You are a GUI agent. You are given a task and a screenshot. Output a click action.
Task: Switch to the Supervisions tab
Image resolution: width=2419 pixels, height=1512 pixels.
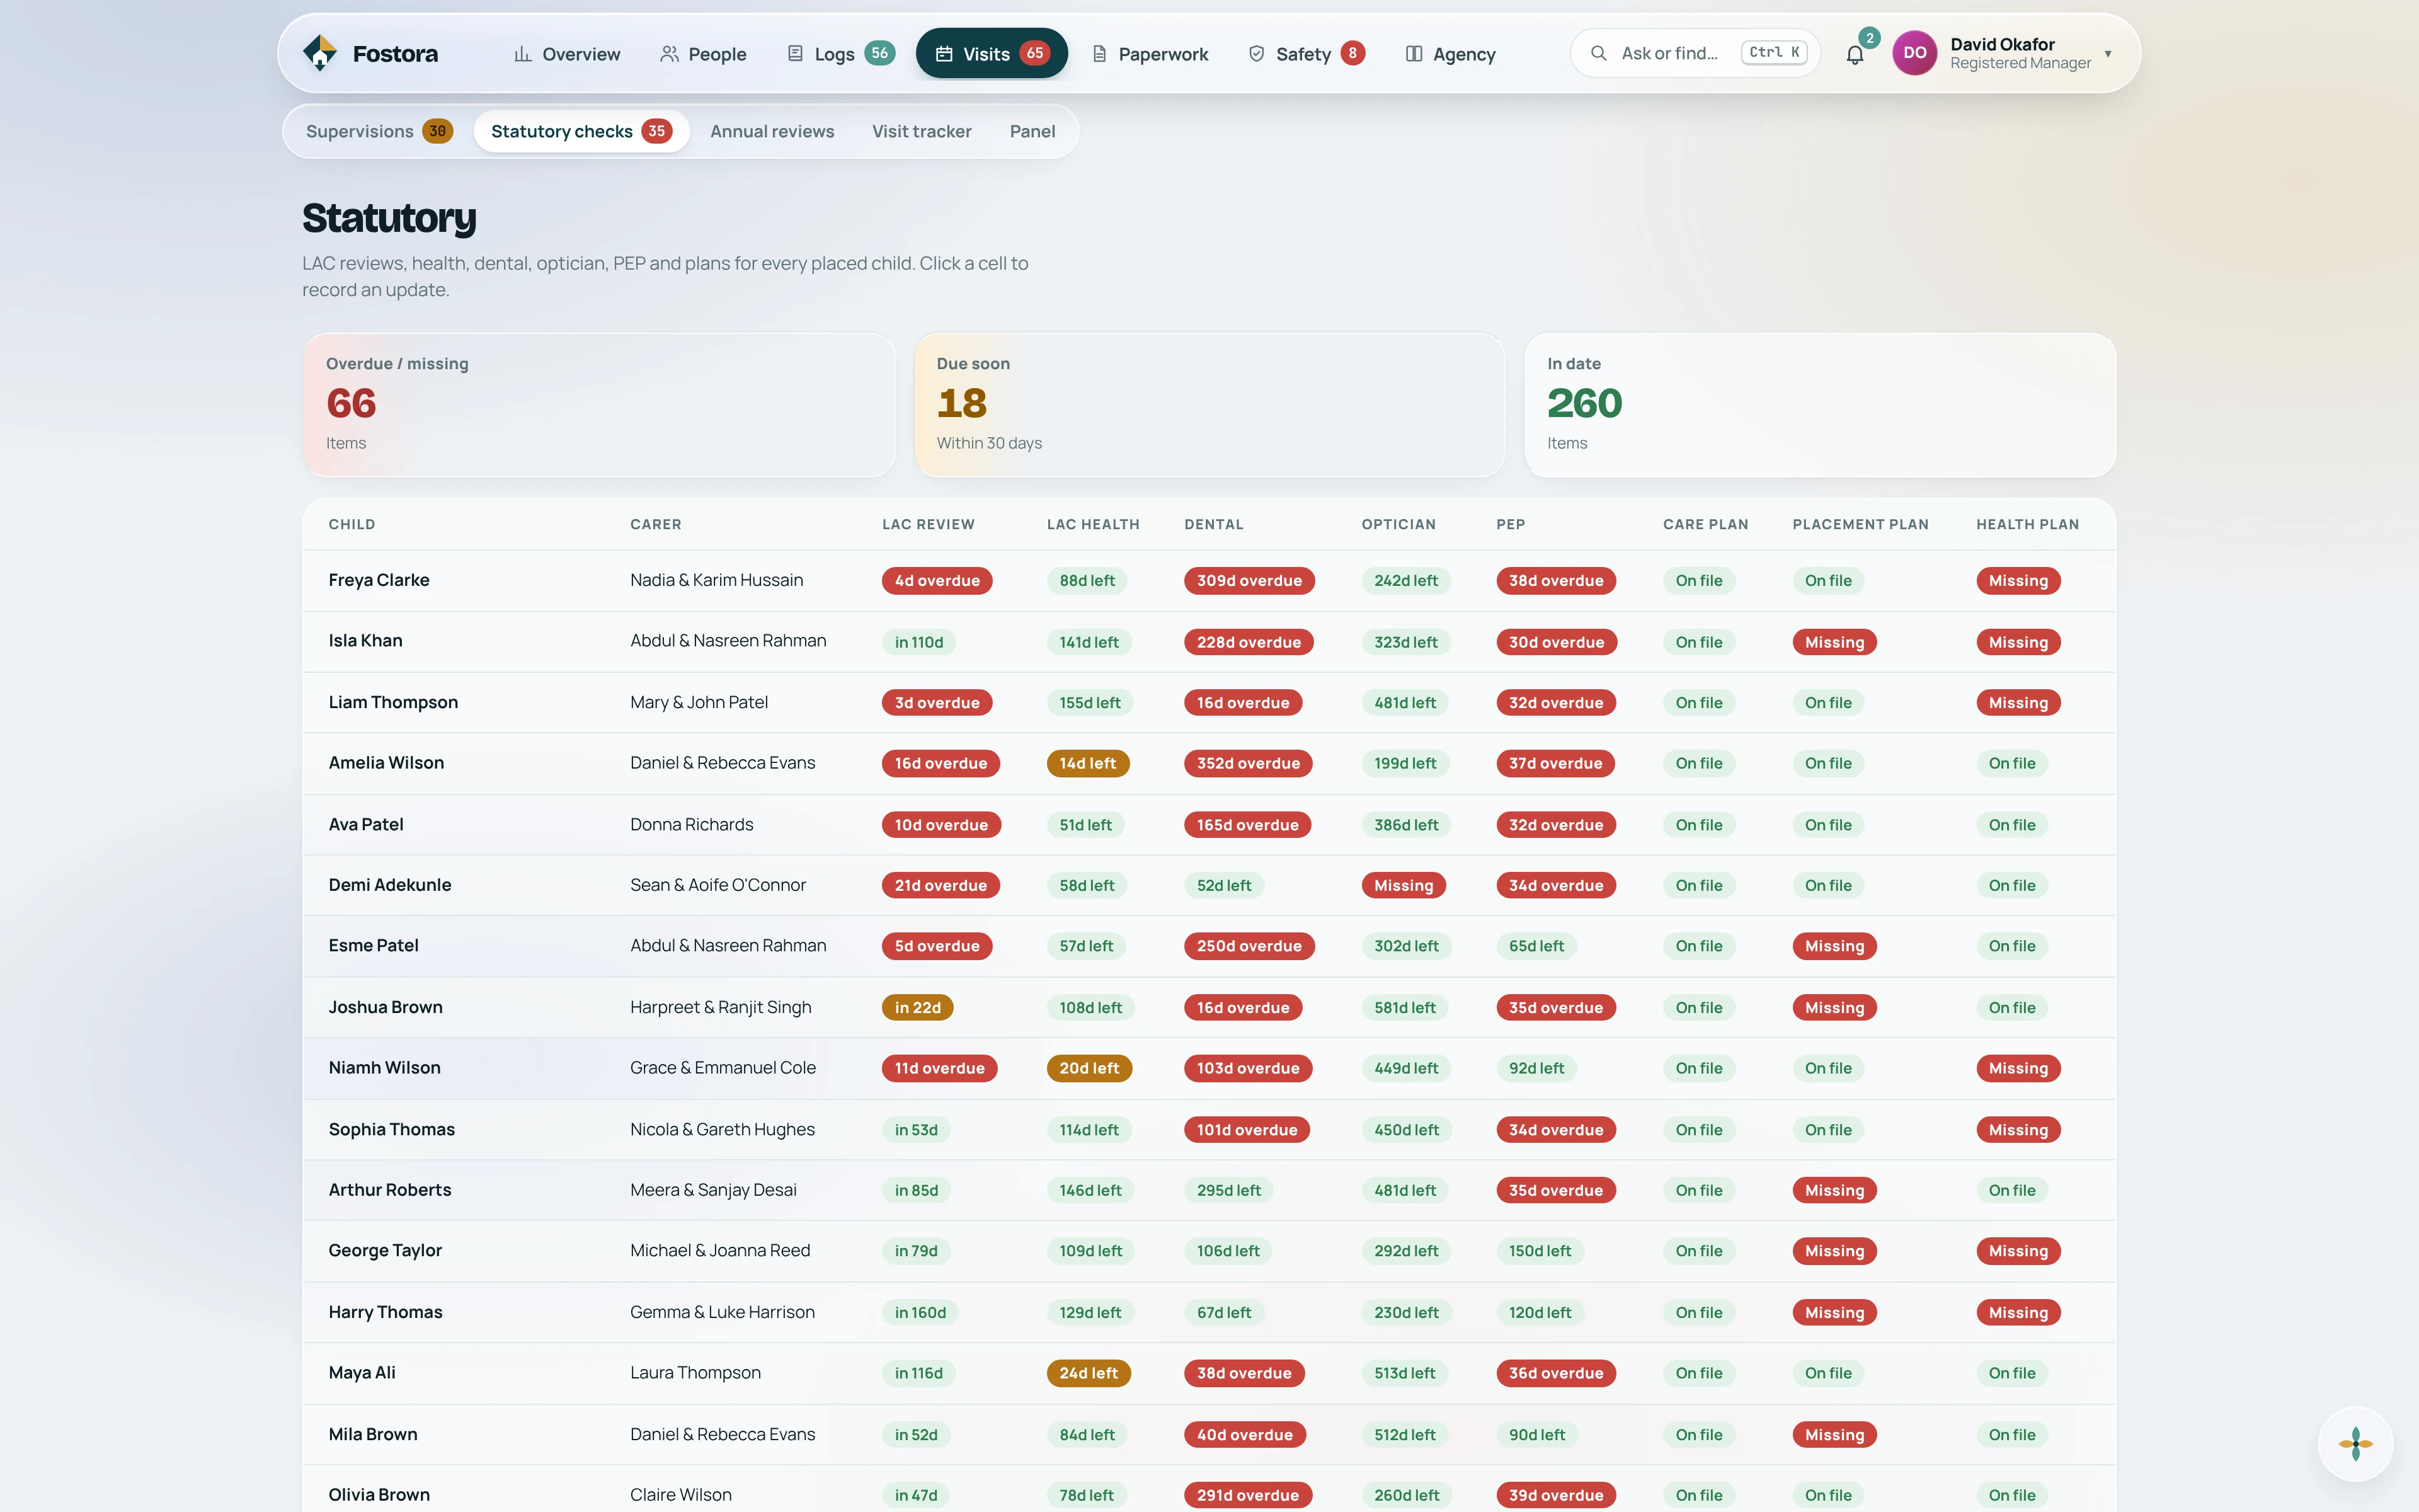[379, 131]
